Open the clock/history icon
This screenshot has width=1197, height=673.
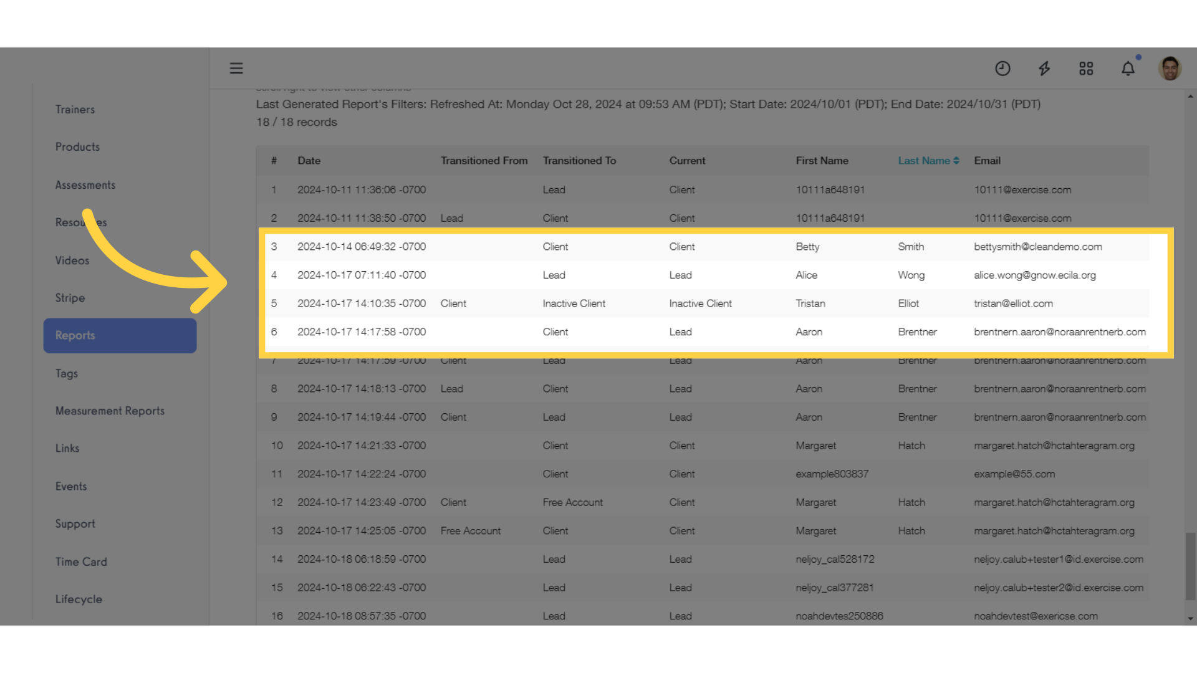[x=1002, y=68]
